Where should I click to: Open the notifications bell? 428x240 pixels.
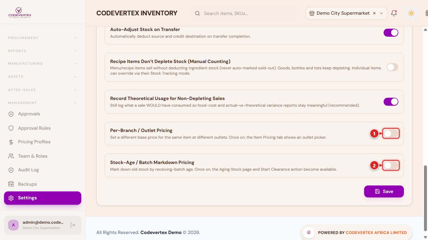point(394,13)
